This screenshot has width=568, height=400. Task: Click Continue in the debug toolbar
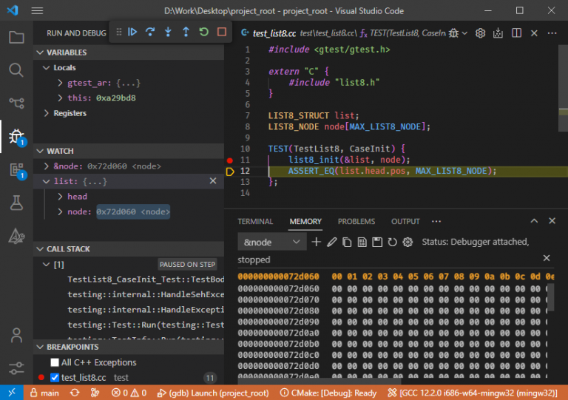click(132, 33)
